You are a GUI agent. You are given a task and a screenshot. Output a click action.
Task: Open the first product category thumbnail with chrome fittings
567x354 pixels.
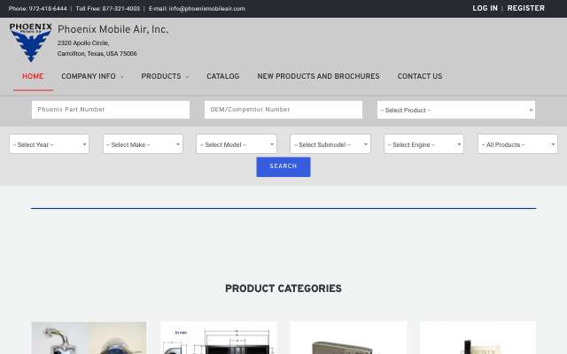(89, 338)
